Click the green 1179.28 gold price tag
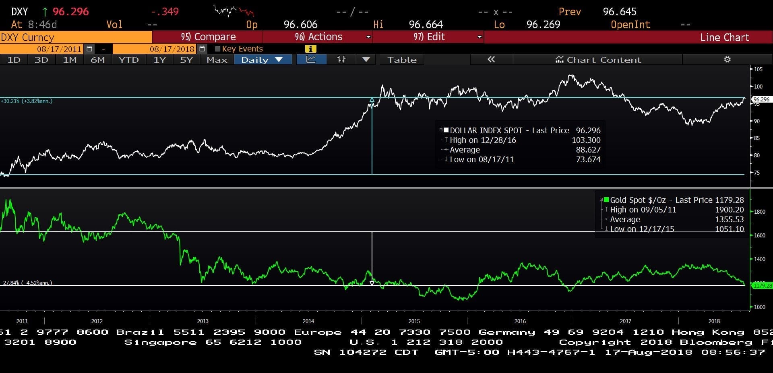This screenshot has width=773, height=373. click(763, 286)
